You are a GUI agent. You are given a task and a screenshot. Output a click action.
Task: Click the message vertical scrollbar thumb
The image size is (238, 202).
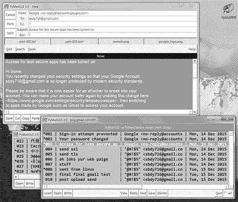point(195,70)
